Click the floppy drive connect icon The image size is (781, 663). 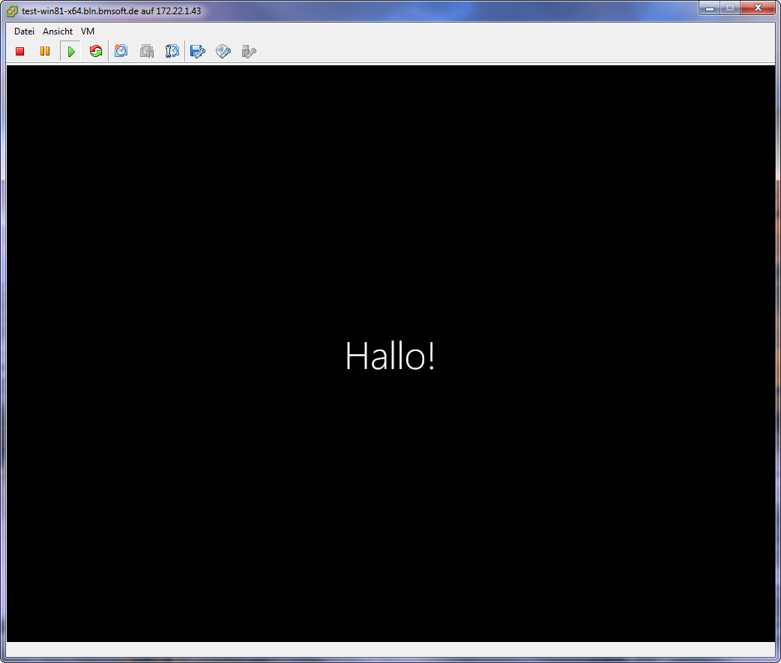coord(198,51)
